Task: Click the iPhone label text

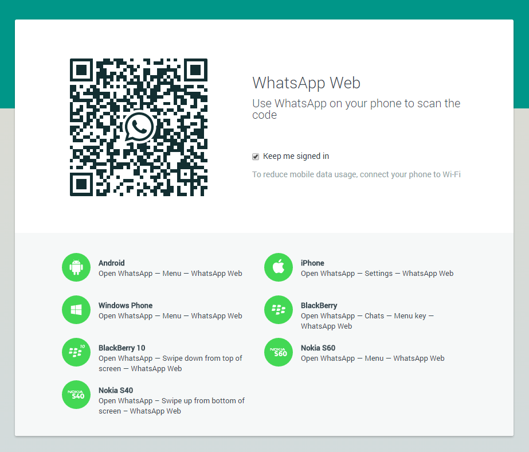Action: (x=312, y=263)
